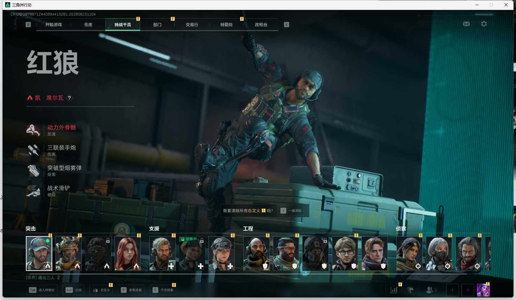
Task: Open the world chat line 庸俗三人
Action: coord(43,277)
